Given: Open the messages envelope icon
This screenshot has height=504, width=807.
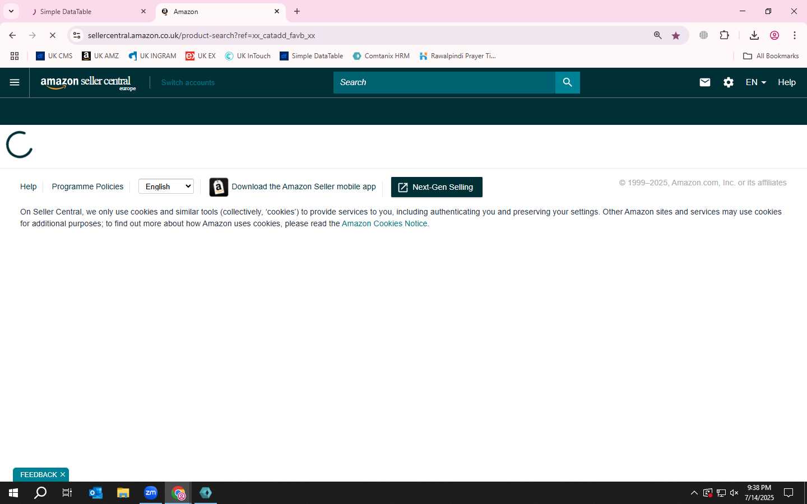Looking at the screenshot, I should pyautogui.click(x=705, y=82).
